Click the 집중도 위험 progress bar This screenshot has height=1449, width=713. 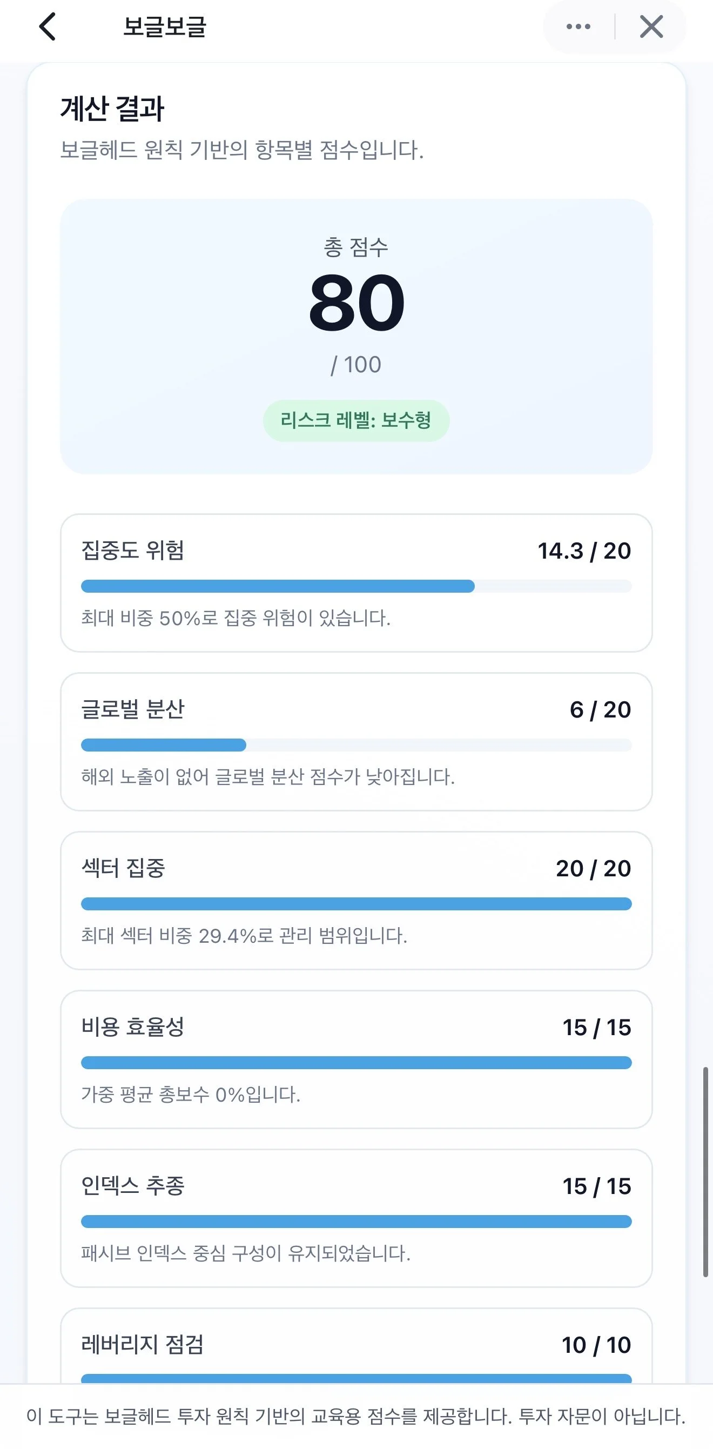[356, 587]
